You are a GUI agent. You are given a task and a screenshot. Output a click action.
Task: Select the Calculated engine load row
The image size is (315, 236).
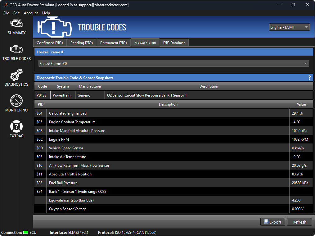point(173,113)
